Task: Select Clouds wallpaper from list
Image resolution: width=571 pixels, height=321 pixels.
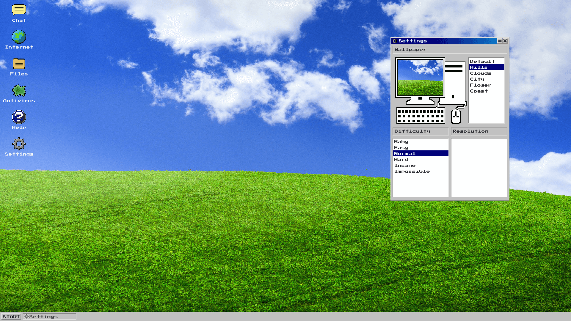Action: pos(480,73)
